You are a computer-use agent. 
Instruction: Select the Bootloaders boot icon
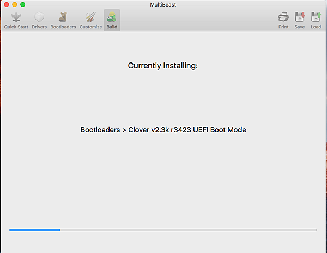63,17
